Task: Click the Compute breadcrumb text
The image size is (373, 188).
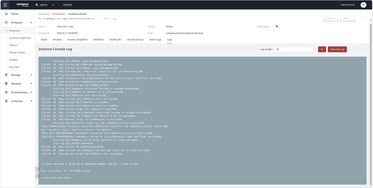Action: click(44, 14)
